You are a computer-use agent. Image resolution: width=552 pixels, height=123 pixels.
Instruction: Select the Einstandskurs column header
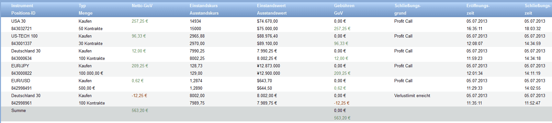(x=204, y=6)
